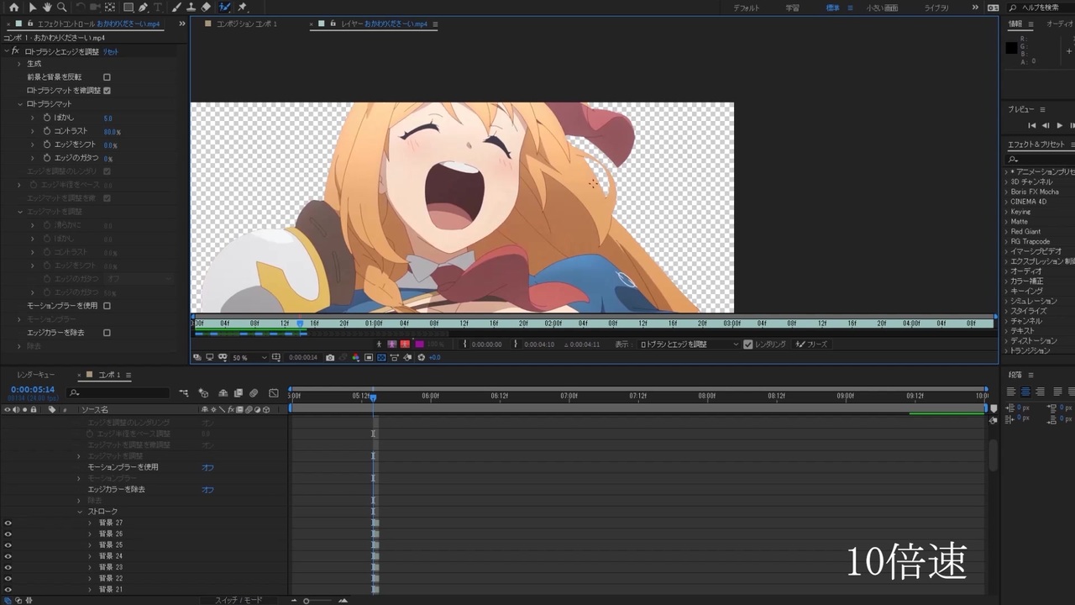1075x605 pixels.
Task: Select the Clone Stamp tool
Action: click(190, 7)
